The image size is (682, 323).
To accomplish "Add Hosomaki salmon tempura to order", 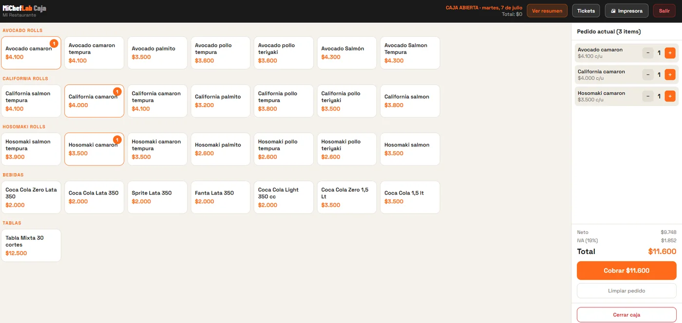I will point(31,149).
